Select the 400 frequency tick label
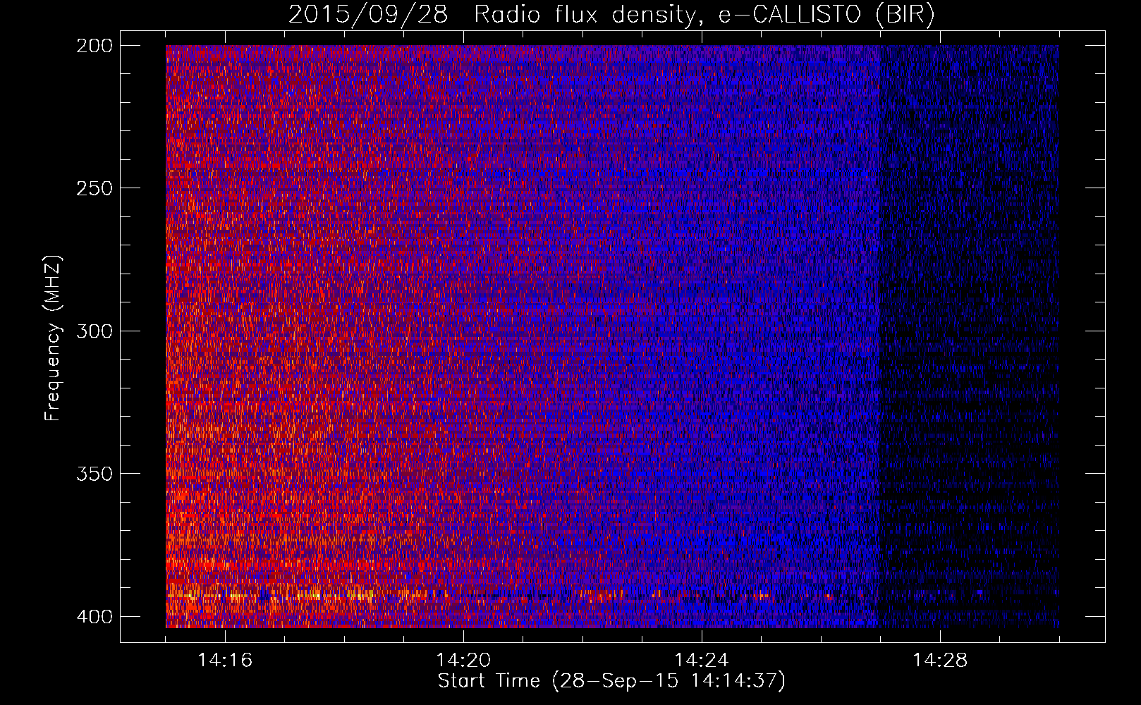The image size is (1141, 705). (x=94, y=616)
